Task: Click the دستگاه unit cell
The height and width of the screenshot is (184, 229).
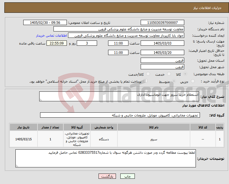Action: [104, 139]
